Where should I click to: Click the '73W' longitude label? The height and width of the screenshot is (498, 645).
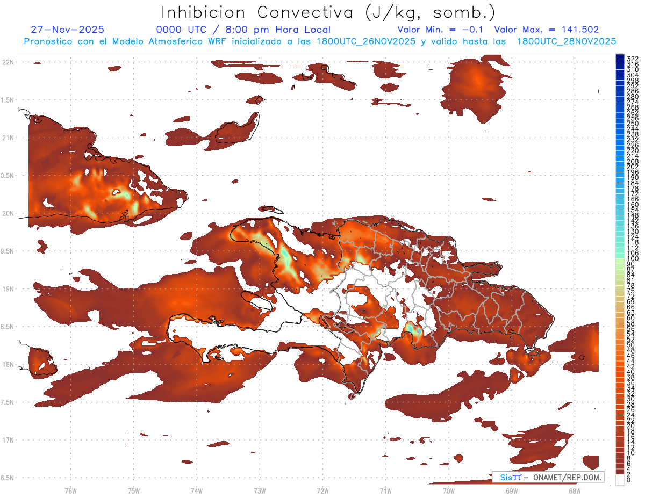[x=260, y=490]
